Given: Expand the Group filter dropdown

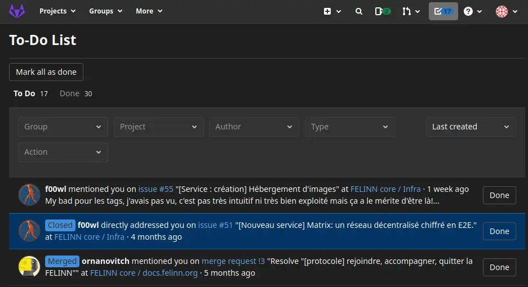Looking at the screenshot, I should (63, 127).
